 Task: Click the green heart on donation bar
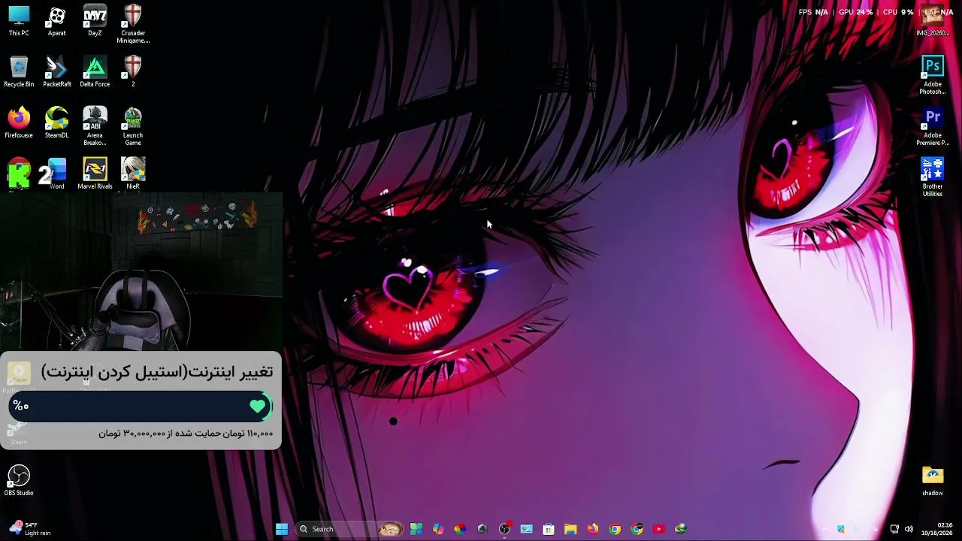click(x=258, y=407)
